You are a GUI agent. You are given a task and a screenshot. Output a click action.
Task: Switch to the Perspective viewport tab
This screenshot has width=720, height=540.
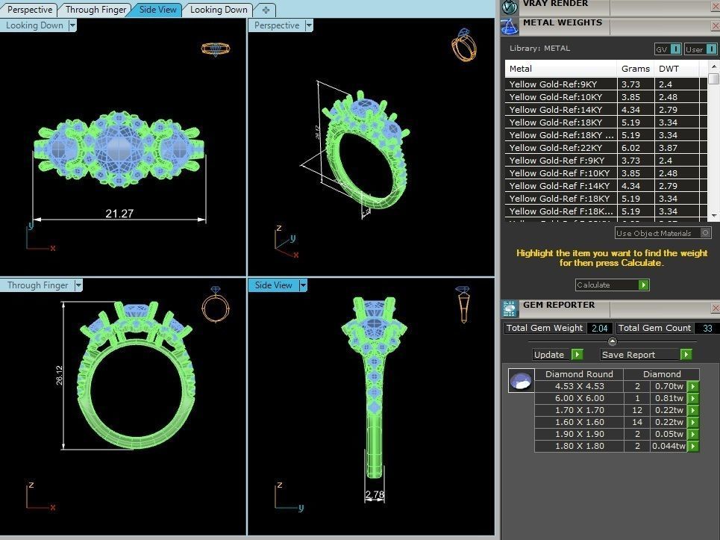(x=30, y=10)
